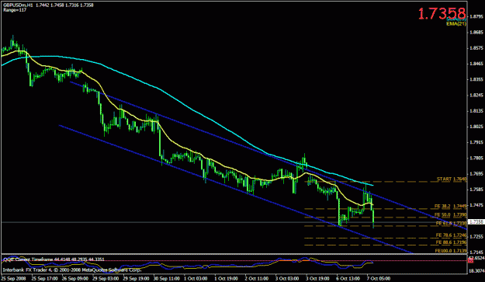Click the 25 Sep 2008 date on time axis
Viewport: 485px width, 282px height.
[x=14, y=278]
